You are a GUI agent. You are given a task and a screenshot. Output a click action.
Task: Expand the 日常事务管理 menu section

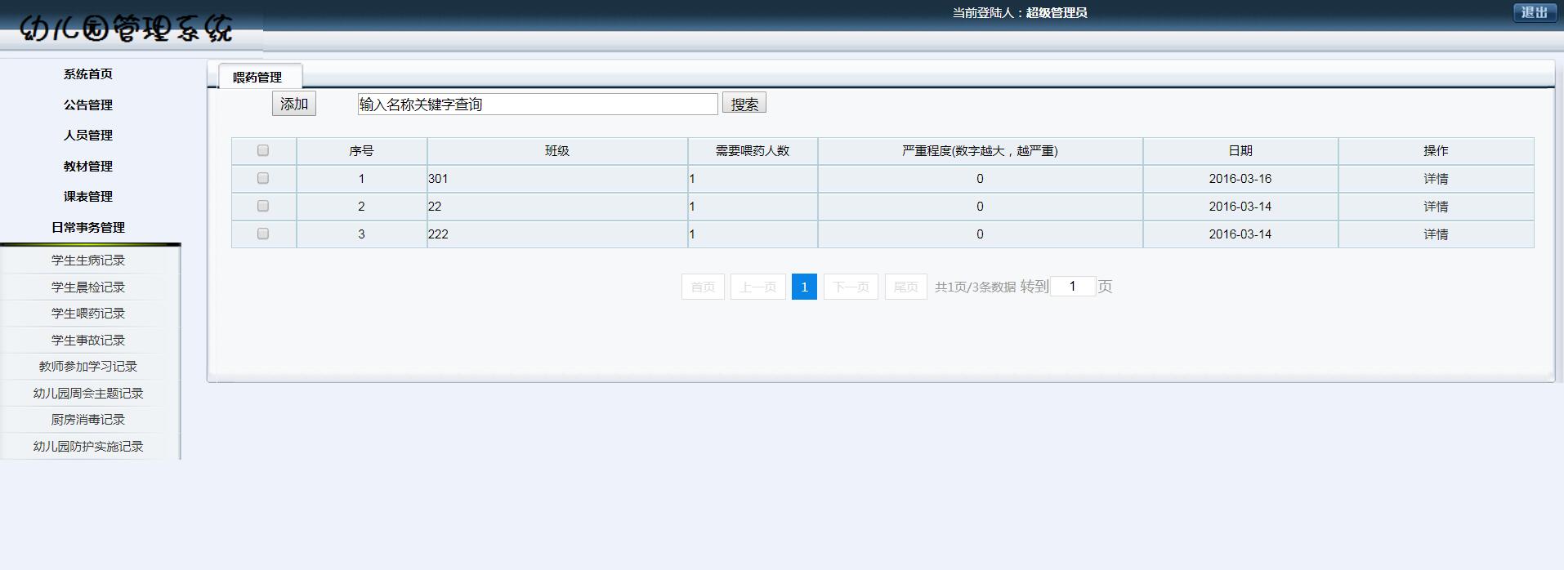[x=88, y=227]
